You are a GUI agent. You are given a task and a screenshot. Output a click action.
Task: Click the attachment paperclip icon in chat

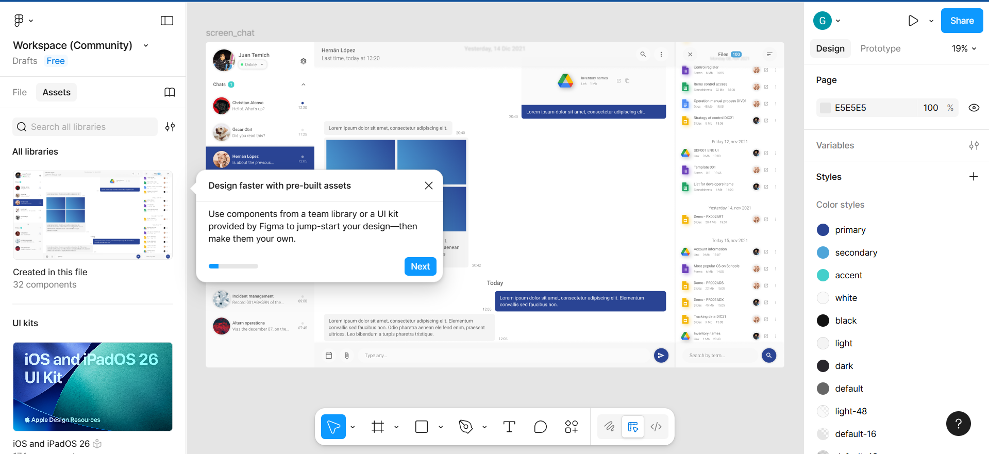(347, 356)
